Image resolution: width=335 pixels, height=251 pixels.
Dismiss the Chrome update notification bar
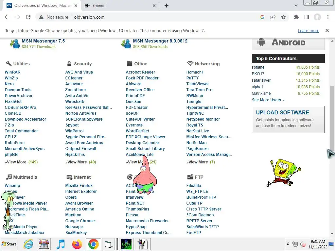tap(327, 30)
